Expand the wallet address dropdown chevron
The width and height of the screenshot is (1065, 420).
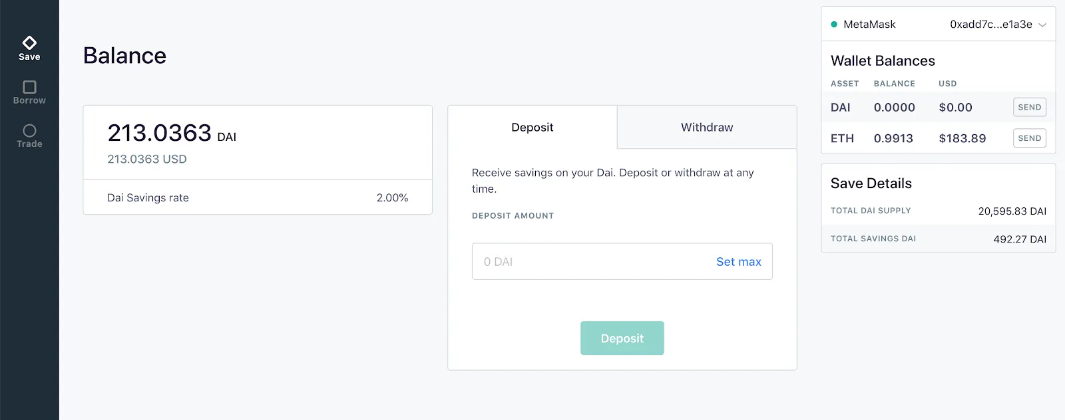1043,24
